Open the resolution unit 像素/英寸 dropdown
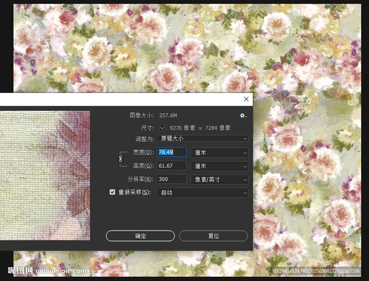 tap(219, 180)
